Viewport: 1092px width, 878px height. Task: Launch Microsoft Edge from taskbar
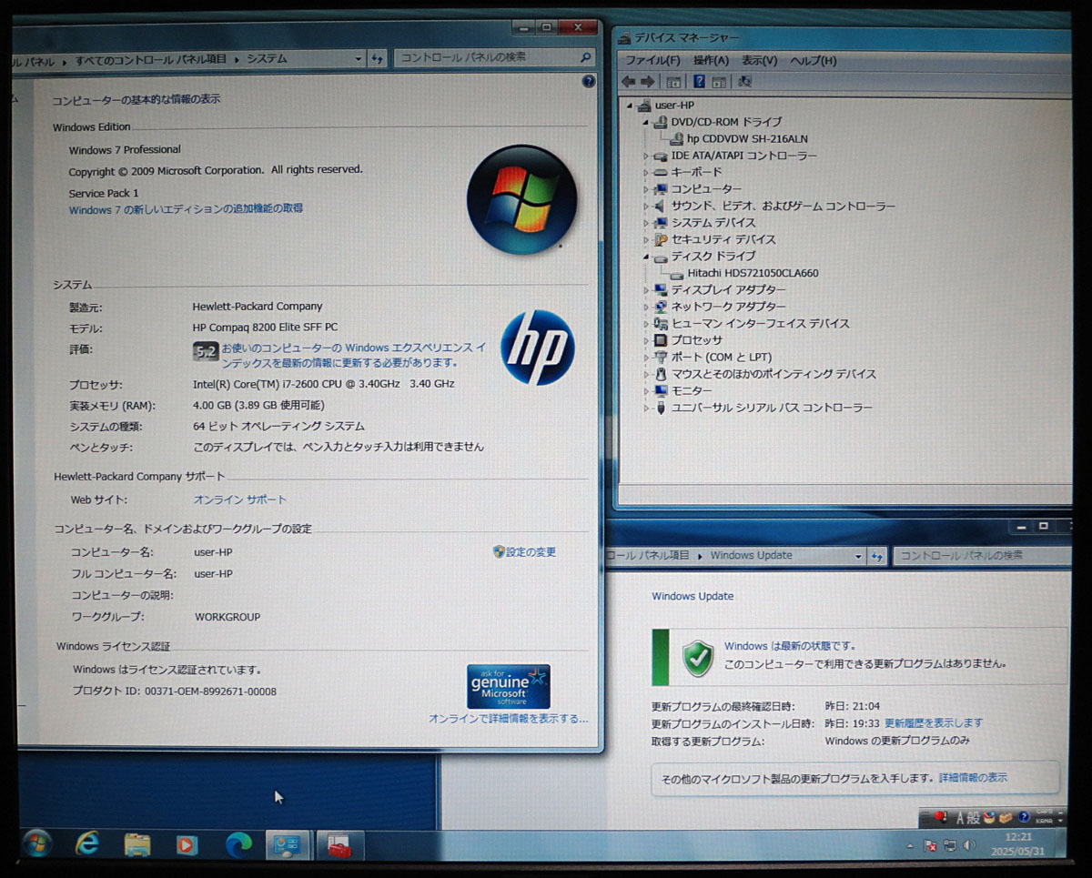(x=238, y=844)
